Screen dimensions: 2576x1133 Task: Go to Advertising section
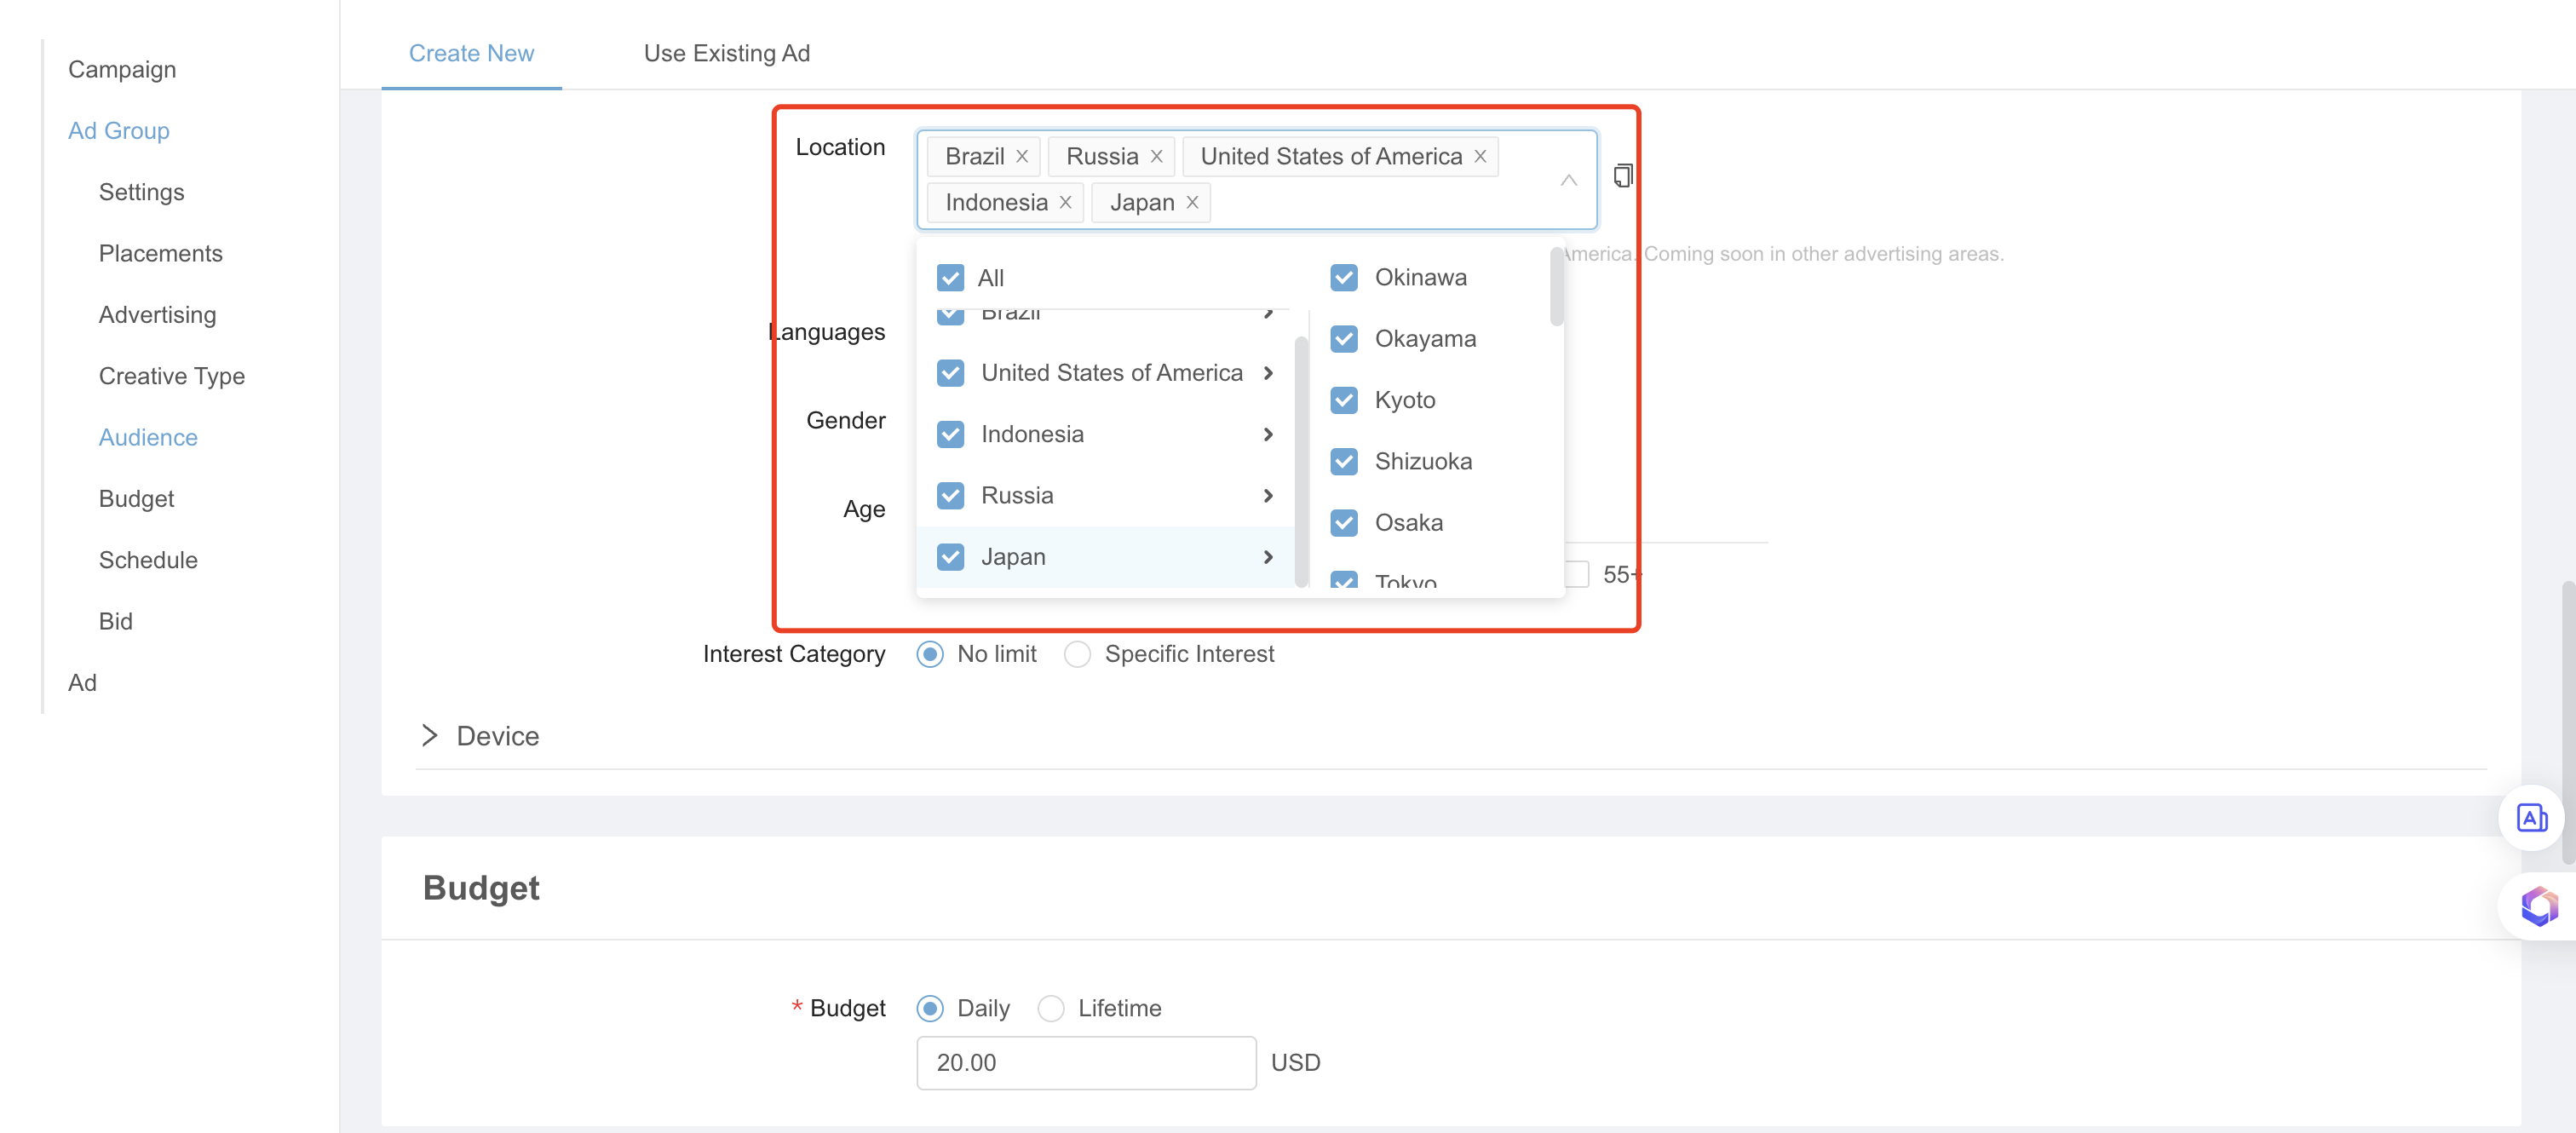(157, 315)
